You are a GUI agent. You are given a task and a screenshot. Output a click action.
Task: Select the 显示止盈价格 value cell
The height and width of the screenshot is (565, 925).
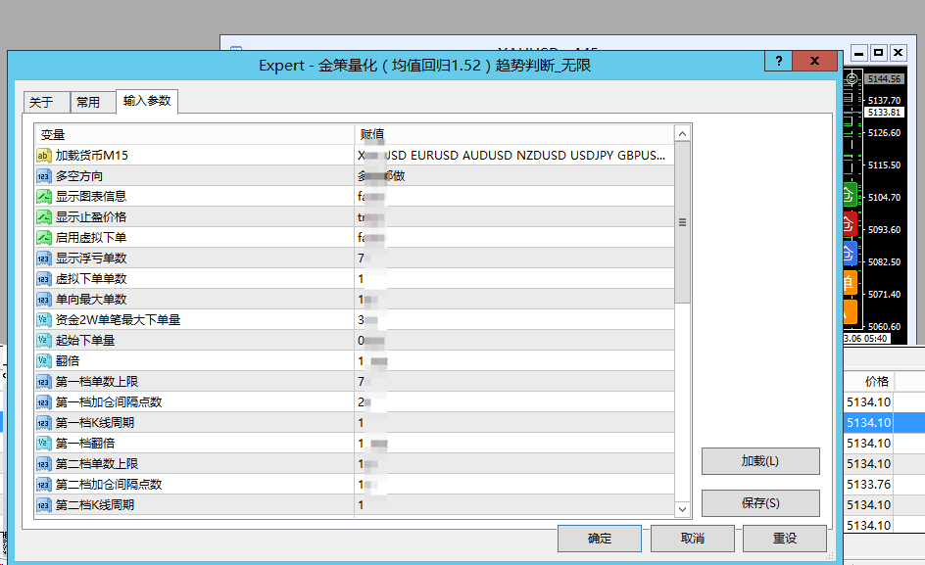point(514,217)
